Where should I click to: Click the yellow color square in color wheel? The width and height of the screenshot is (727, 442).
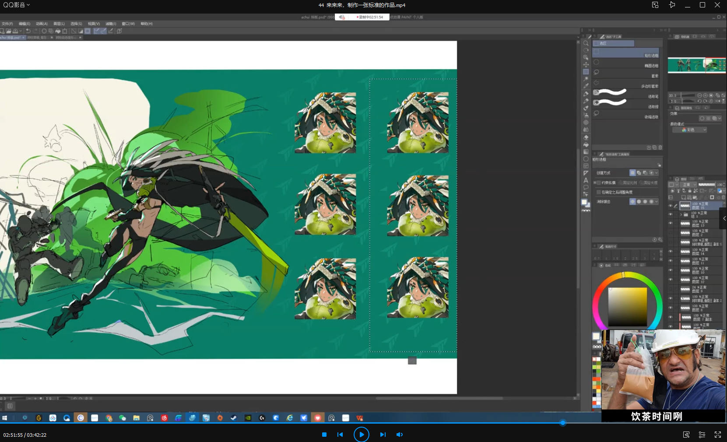[627, 306]
